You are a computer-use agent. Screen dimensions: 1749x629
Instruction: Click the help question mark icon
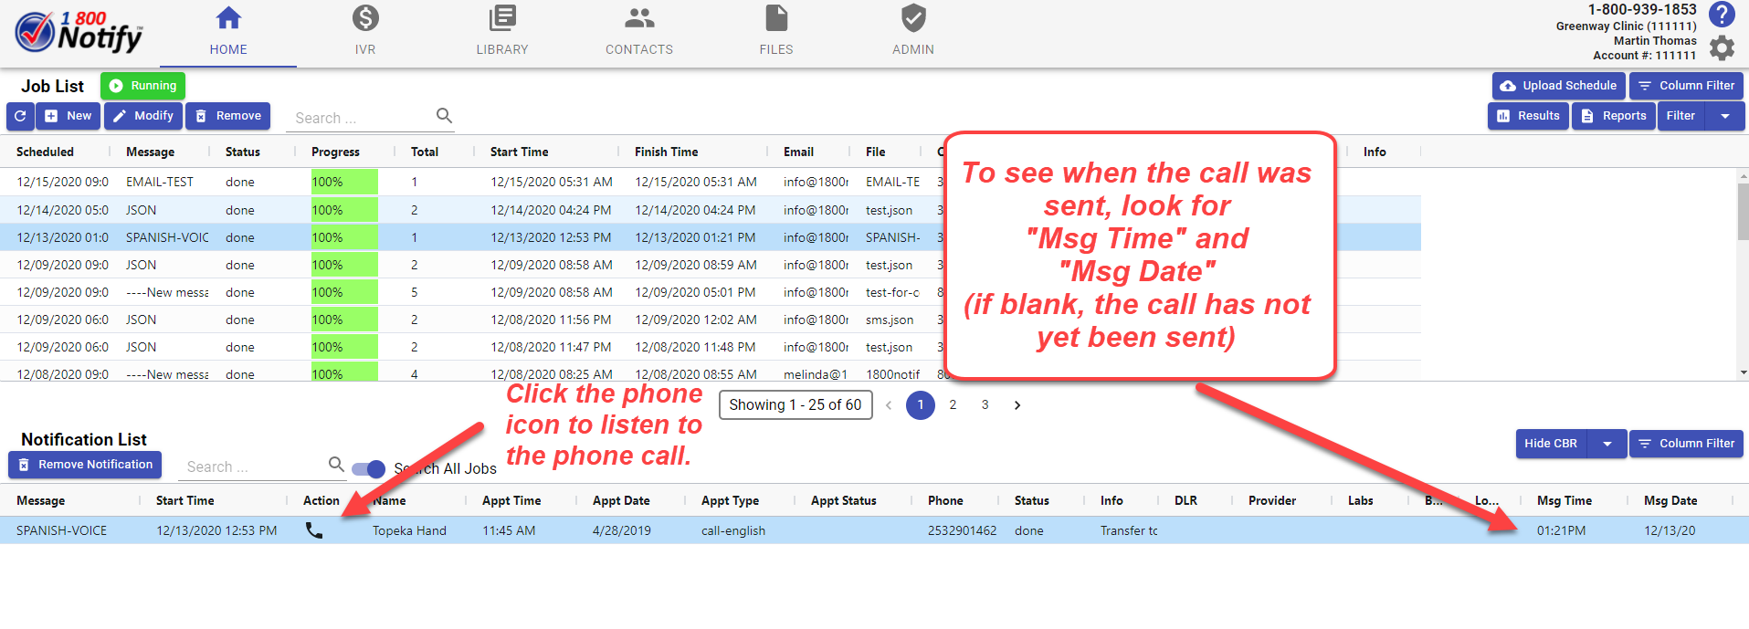pos(1722,15)
